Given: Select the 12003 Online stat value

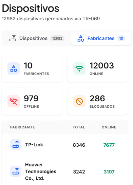Looking at the screenshot, I should [x=102, y=65].
